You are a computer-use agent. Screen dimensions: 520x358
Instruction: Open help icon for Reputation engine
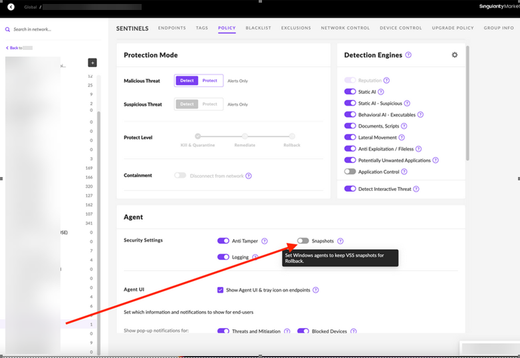386,81
